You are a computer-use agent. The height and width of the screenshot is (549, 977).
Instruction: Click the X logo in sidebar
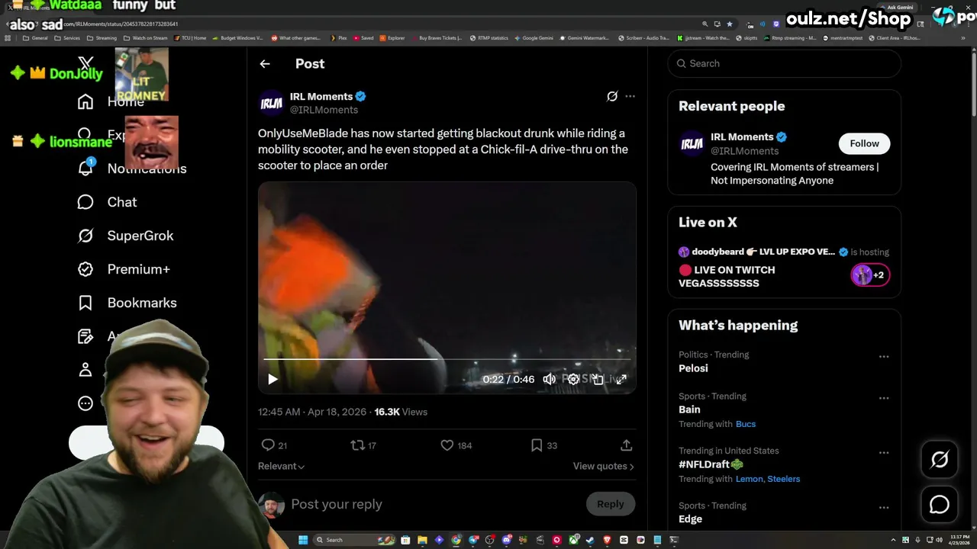[x=85, y=63]
